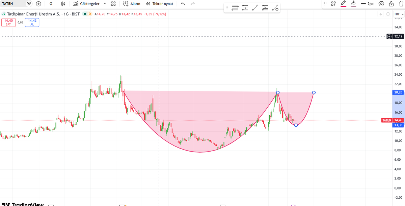
Task: Click the symbol dropdown arrow beside TATEN
Action: coord(29,4)
